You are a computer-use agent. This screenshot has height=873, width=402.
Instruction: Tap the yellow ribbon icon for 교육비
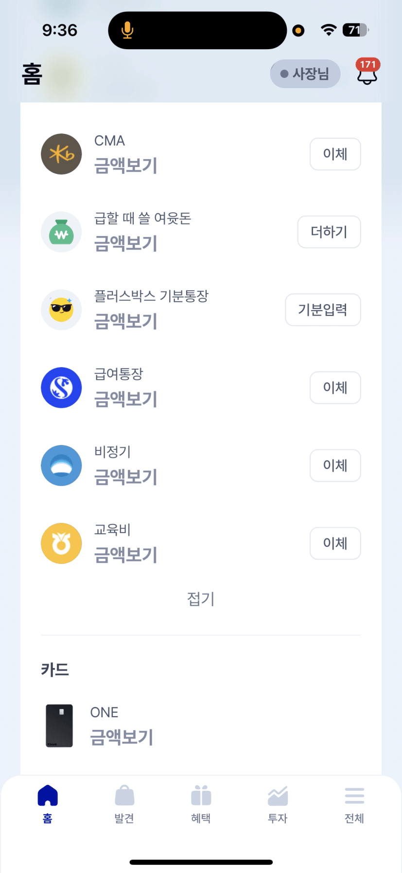click(61, 544)
